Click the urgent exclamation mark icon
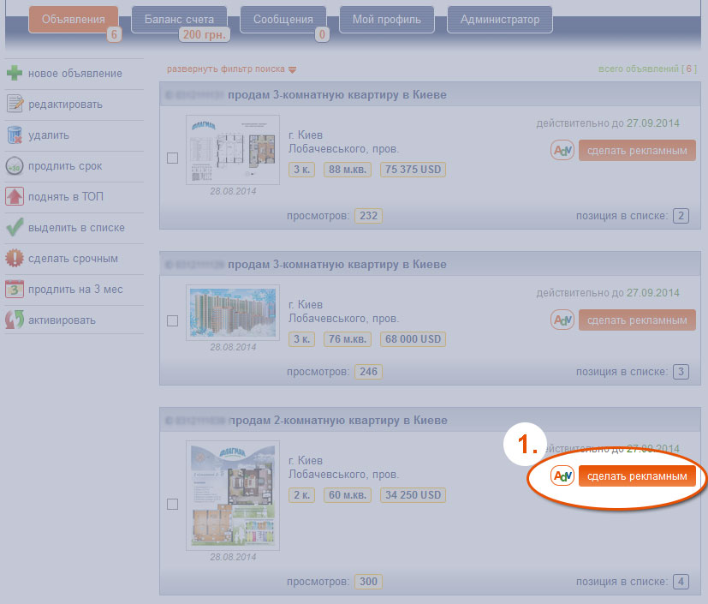This screenshot has height=604, width=708. coord(15,259)
